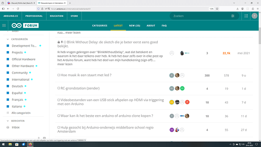261x147 pixels.
Task: Open the Windows Start menu
Action: [x=3, y=144]
